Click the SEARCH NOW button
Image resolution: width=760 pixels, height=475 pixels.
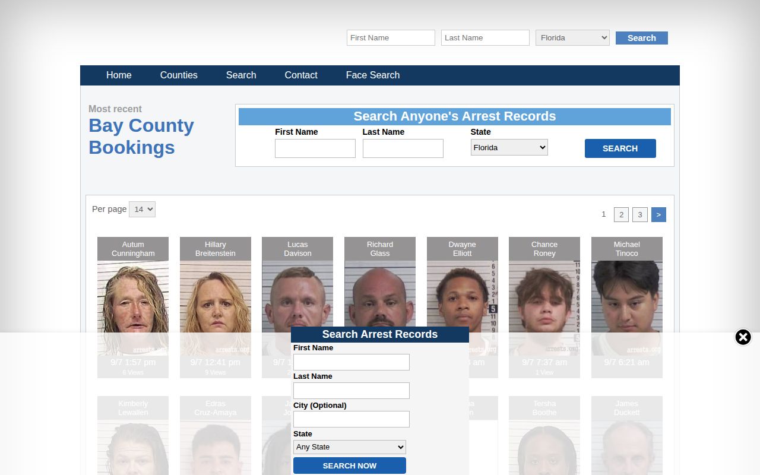pyautogui.click(x=350, y=465)
